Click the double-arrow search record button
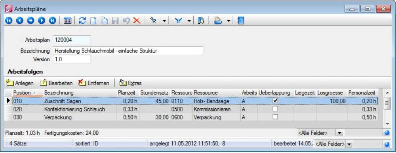This screenshot has width=396, height=153. pyautogui.click(x=30, y=21)
